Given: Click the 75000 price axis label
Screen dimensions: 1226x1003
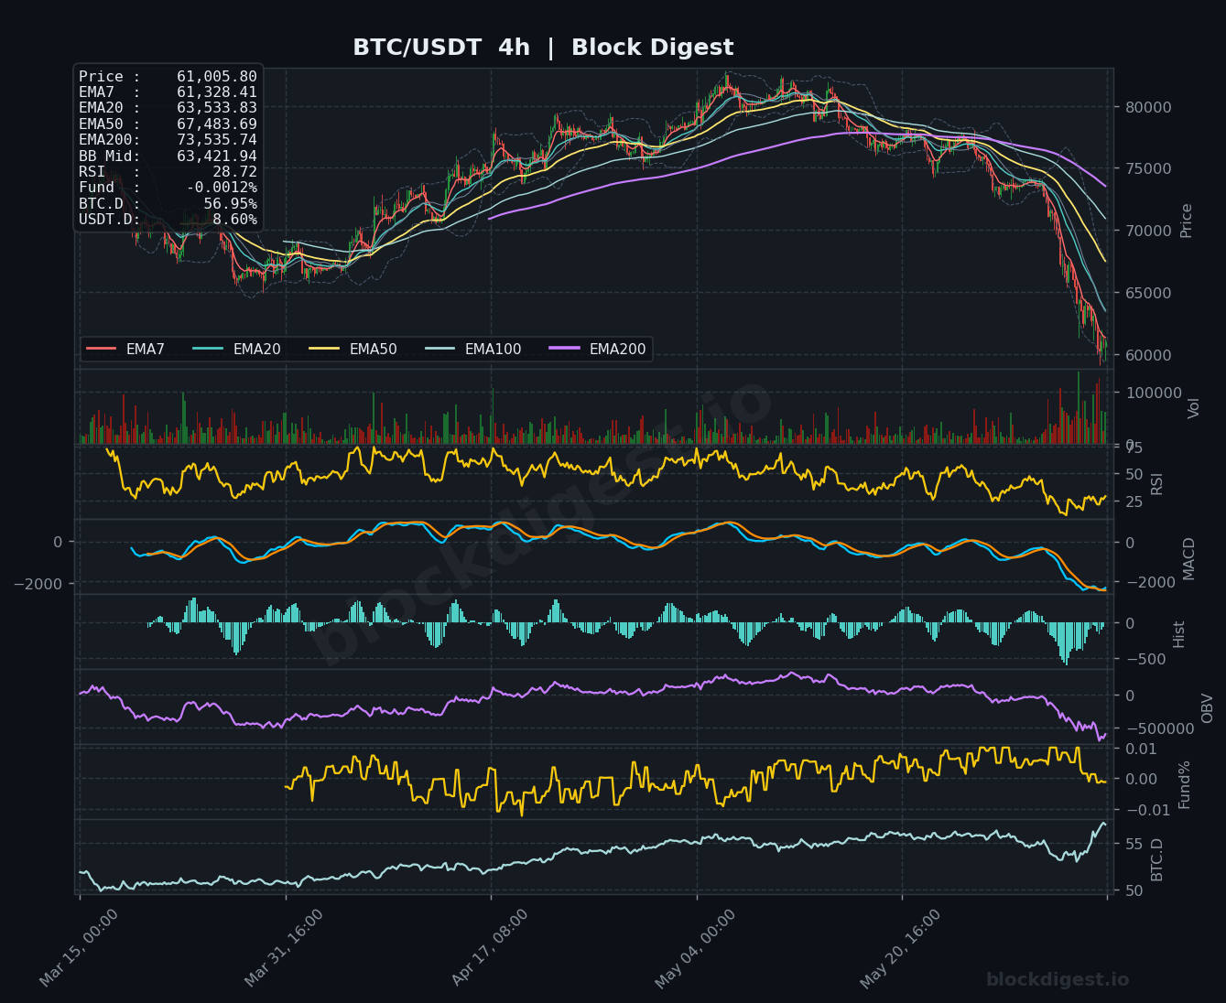Looking at the screenshot, I should pos(1146,169).
